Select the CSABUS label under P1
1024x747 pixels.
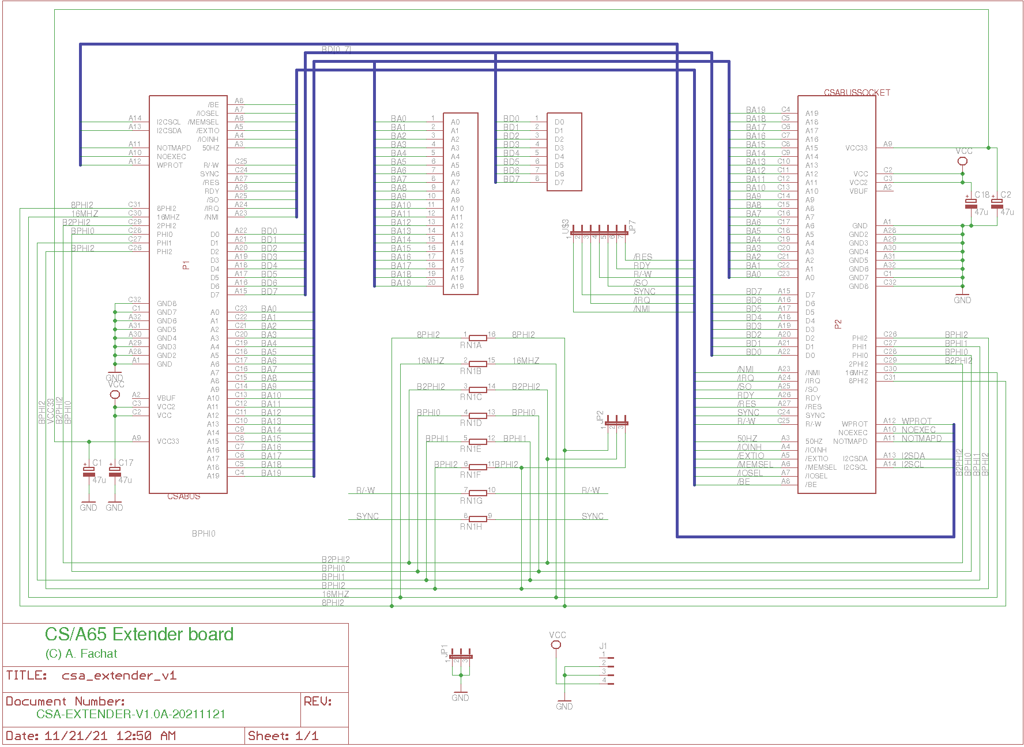pyautogui.click(x=184, y=496)
